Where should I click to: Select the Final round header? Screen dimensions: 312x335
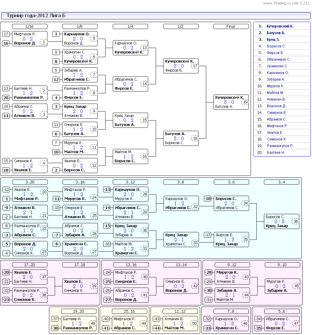(x=231, y=27)
